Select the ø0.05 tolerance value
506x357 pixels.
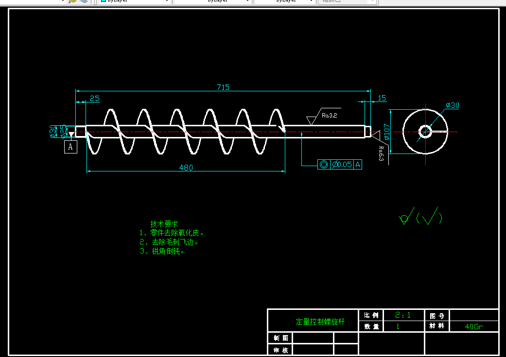point(342,165)
